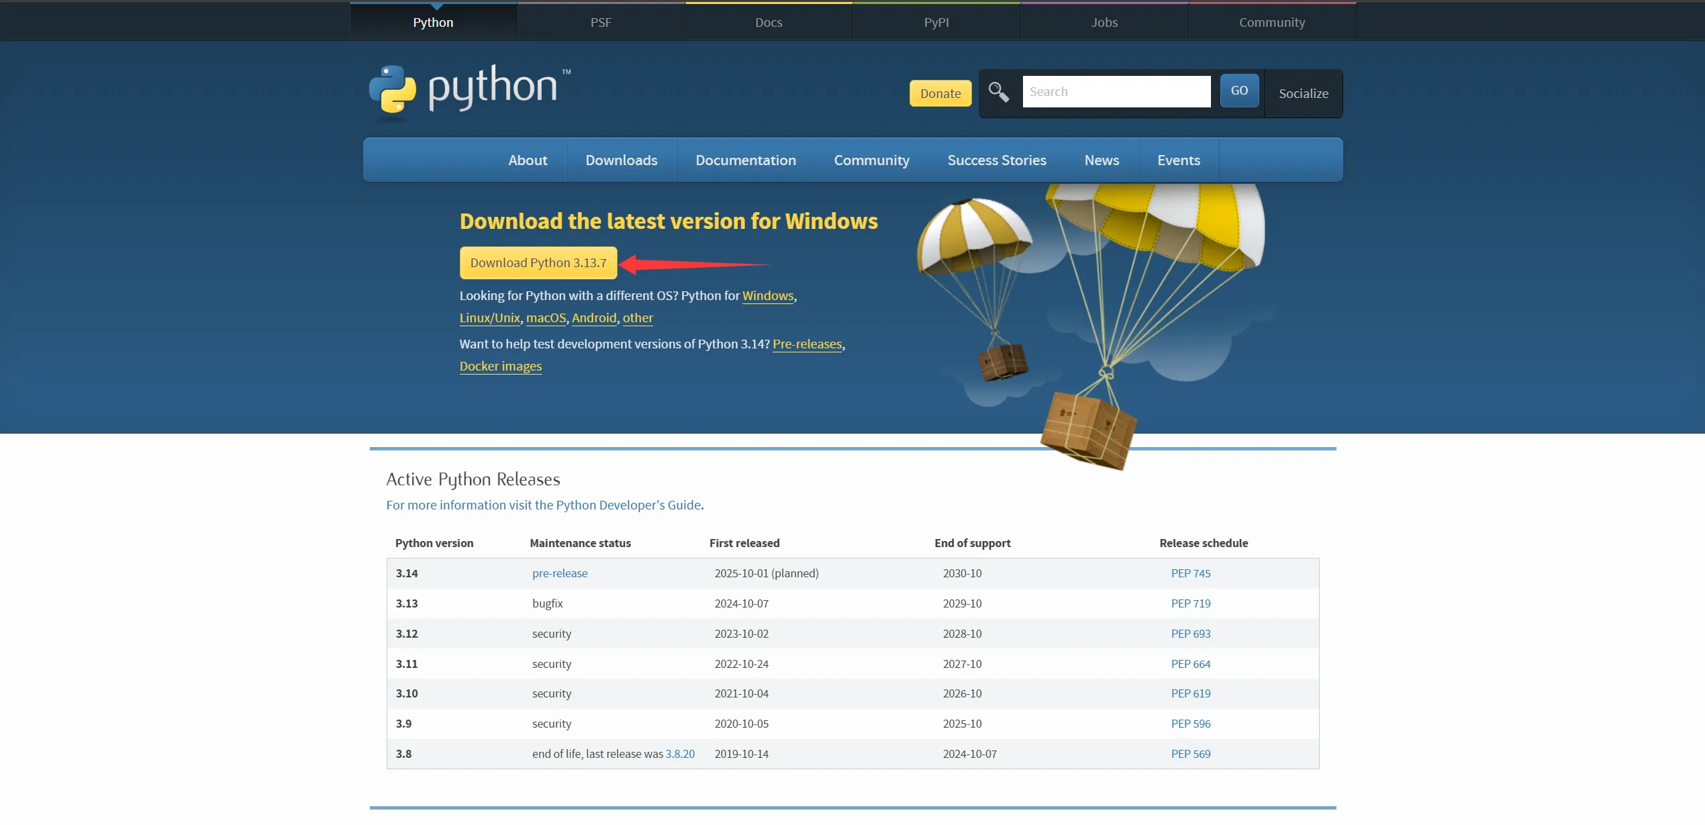Image resolution: width=1705 pixels, height=825 pixels.
Task: Click version 3.8 in the table
Action: pos(403,754)
